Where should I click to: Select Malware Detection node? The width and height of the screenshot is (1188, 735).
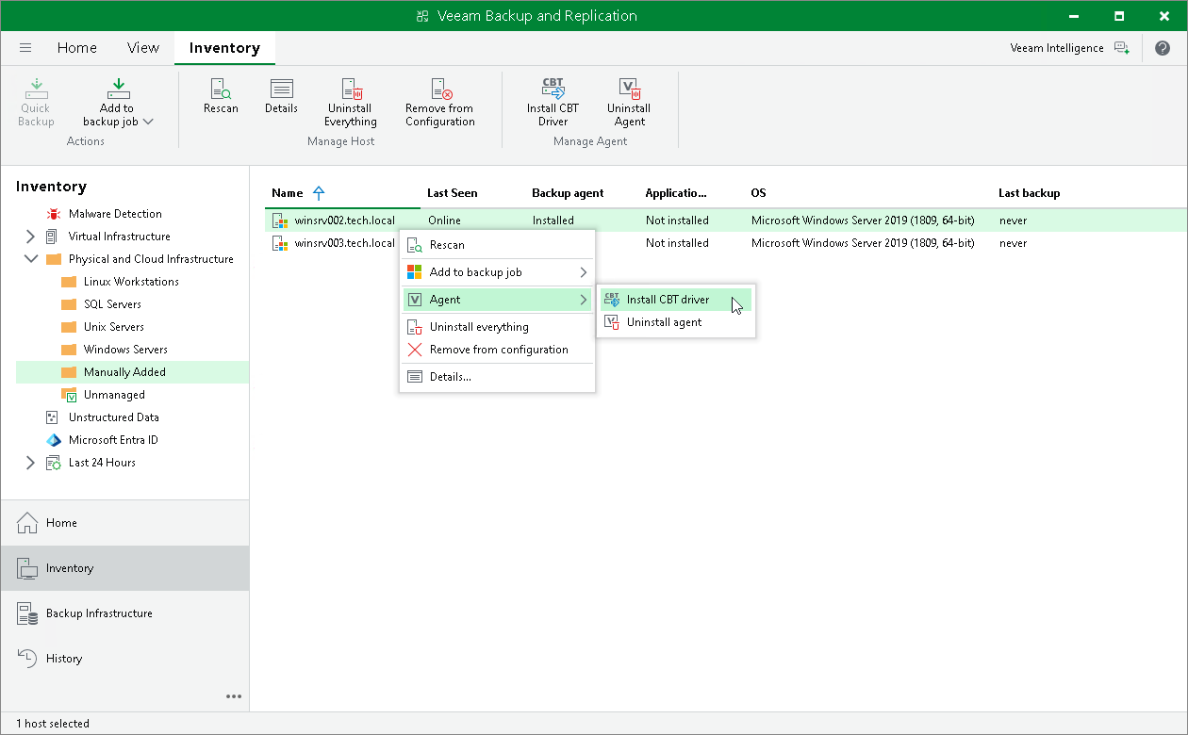[x=115, y=214]
